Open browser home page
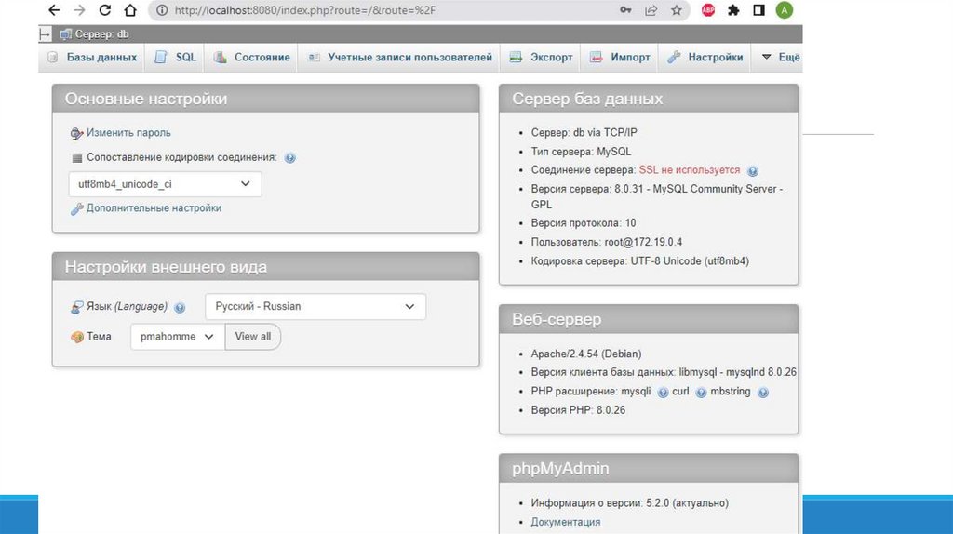 (130, 10)
